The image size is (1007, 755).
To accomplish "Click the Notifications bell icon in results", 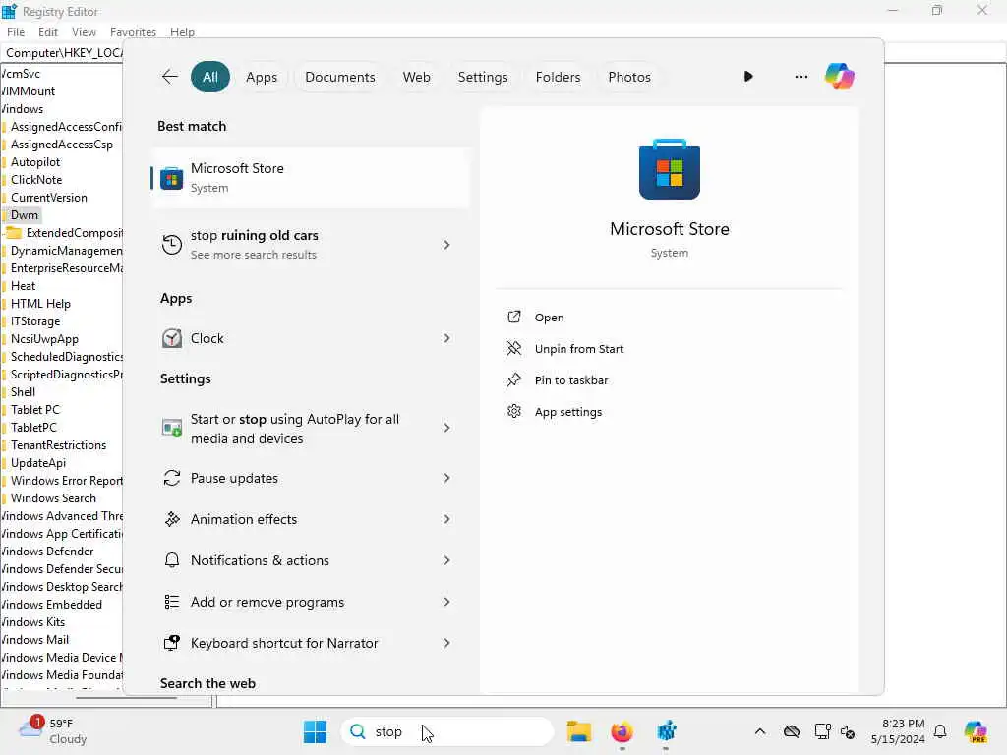I will point(171,560).
